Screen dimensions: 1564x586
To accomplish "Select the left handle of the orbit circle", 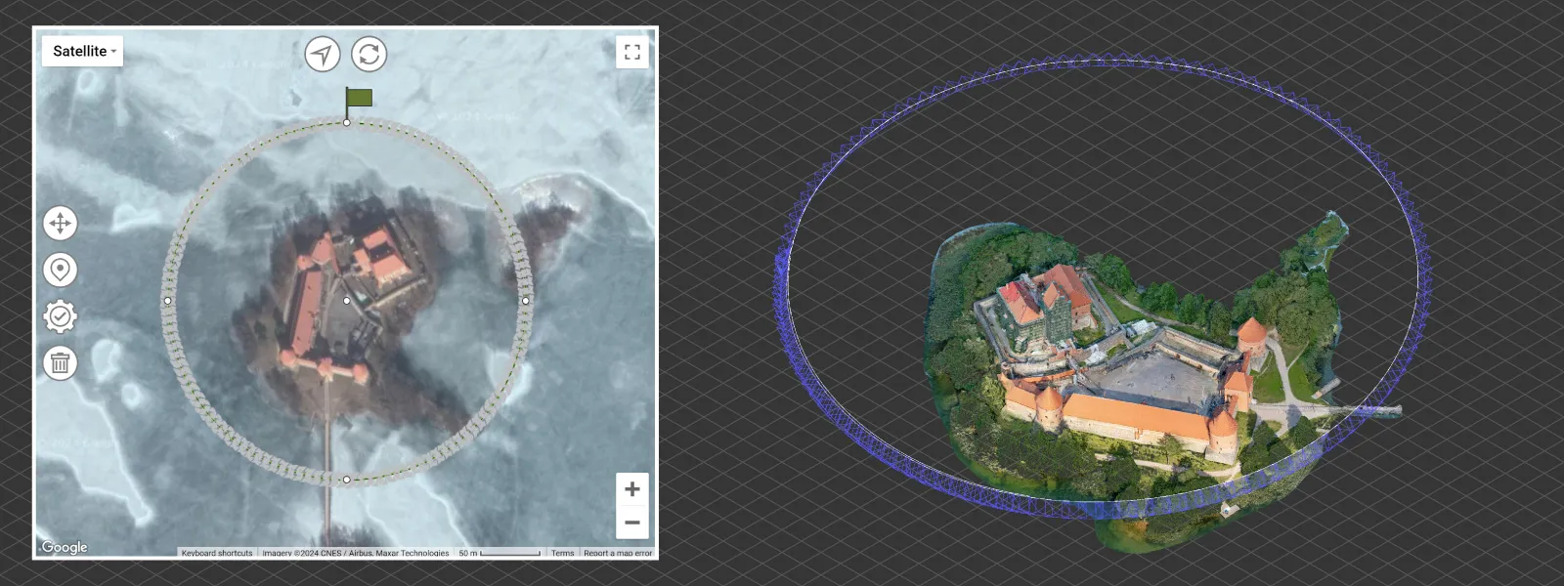I will [168, 301].
